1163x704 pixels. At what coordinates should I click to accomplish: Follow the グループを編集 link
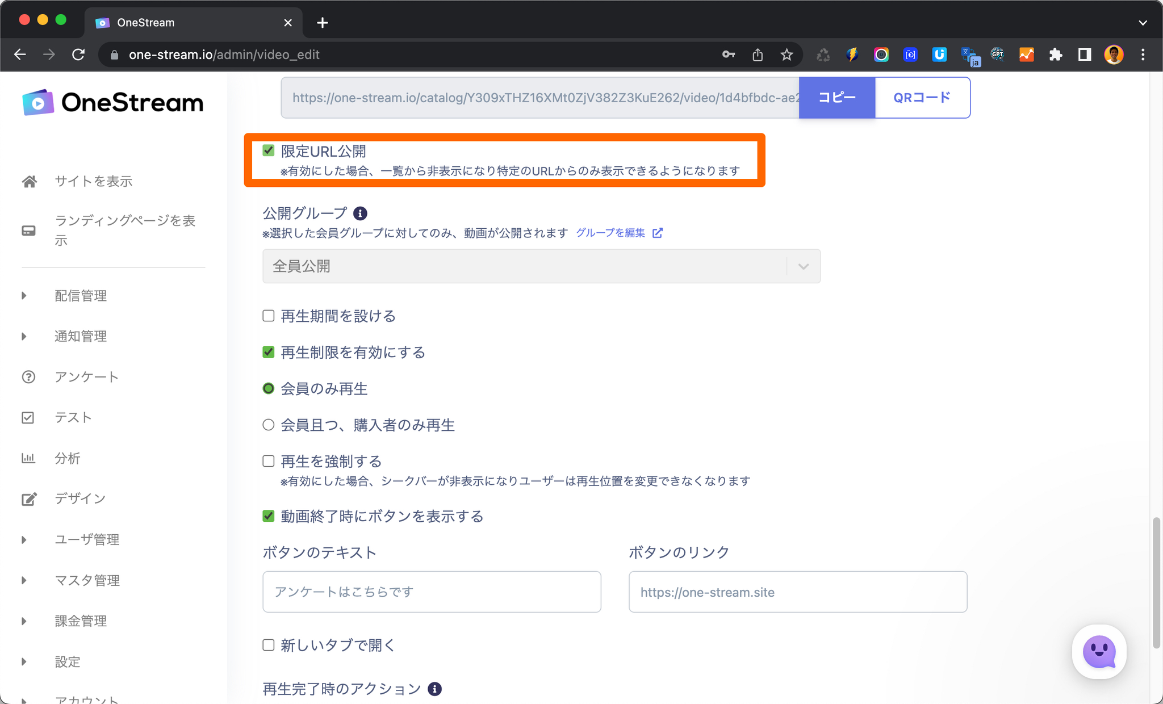click(x=611, y=233)
